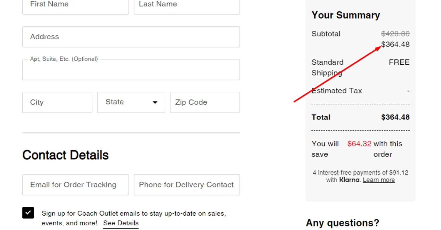The height and width of the screenshot is (230, 441).
Task: Click the Any questions? heading
Action: (342, 223)
